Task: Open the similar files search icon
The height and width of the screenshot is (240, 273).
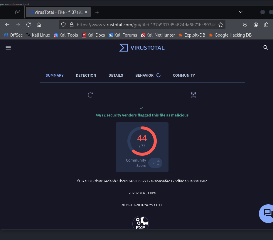Action: coord(193,95)
